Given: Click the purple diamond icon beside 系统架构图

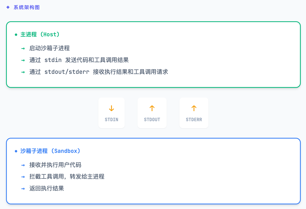Looking at the screenshot, I should 8,7.
